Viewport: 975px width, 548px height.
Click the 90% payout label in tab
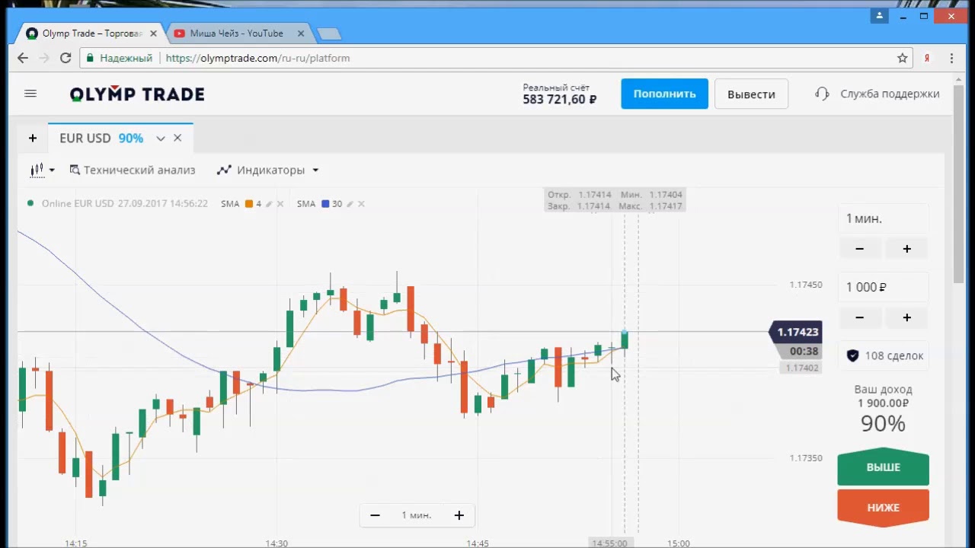tap(131, 138)
